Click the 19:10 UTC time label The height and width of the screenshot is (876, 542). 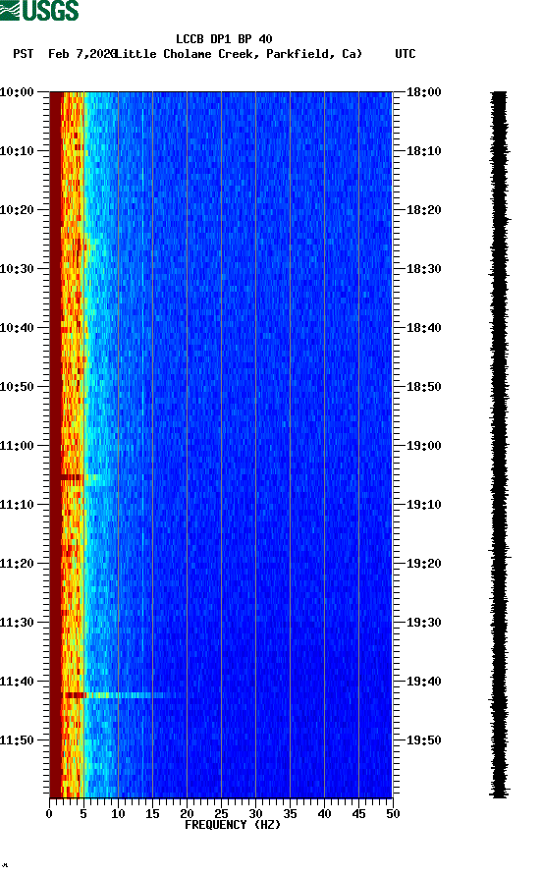(424, 505)
